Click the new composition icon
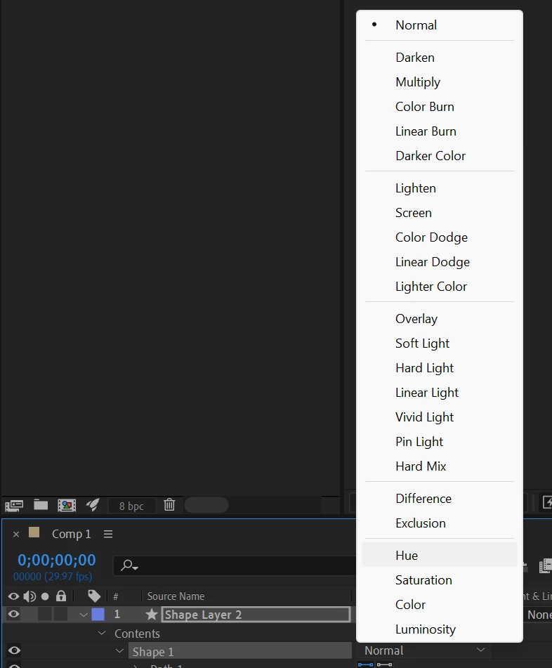Screen dimensions: 552x668 (67, 505)
